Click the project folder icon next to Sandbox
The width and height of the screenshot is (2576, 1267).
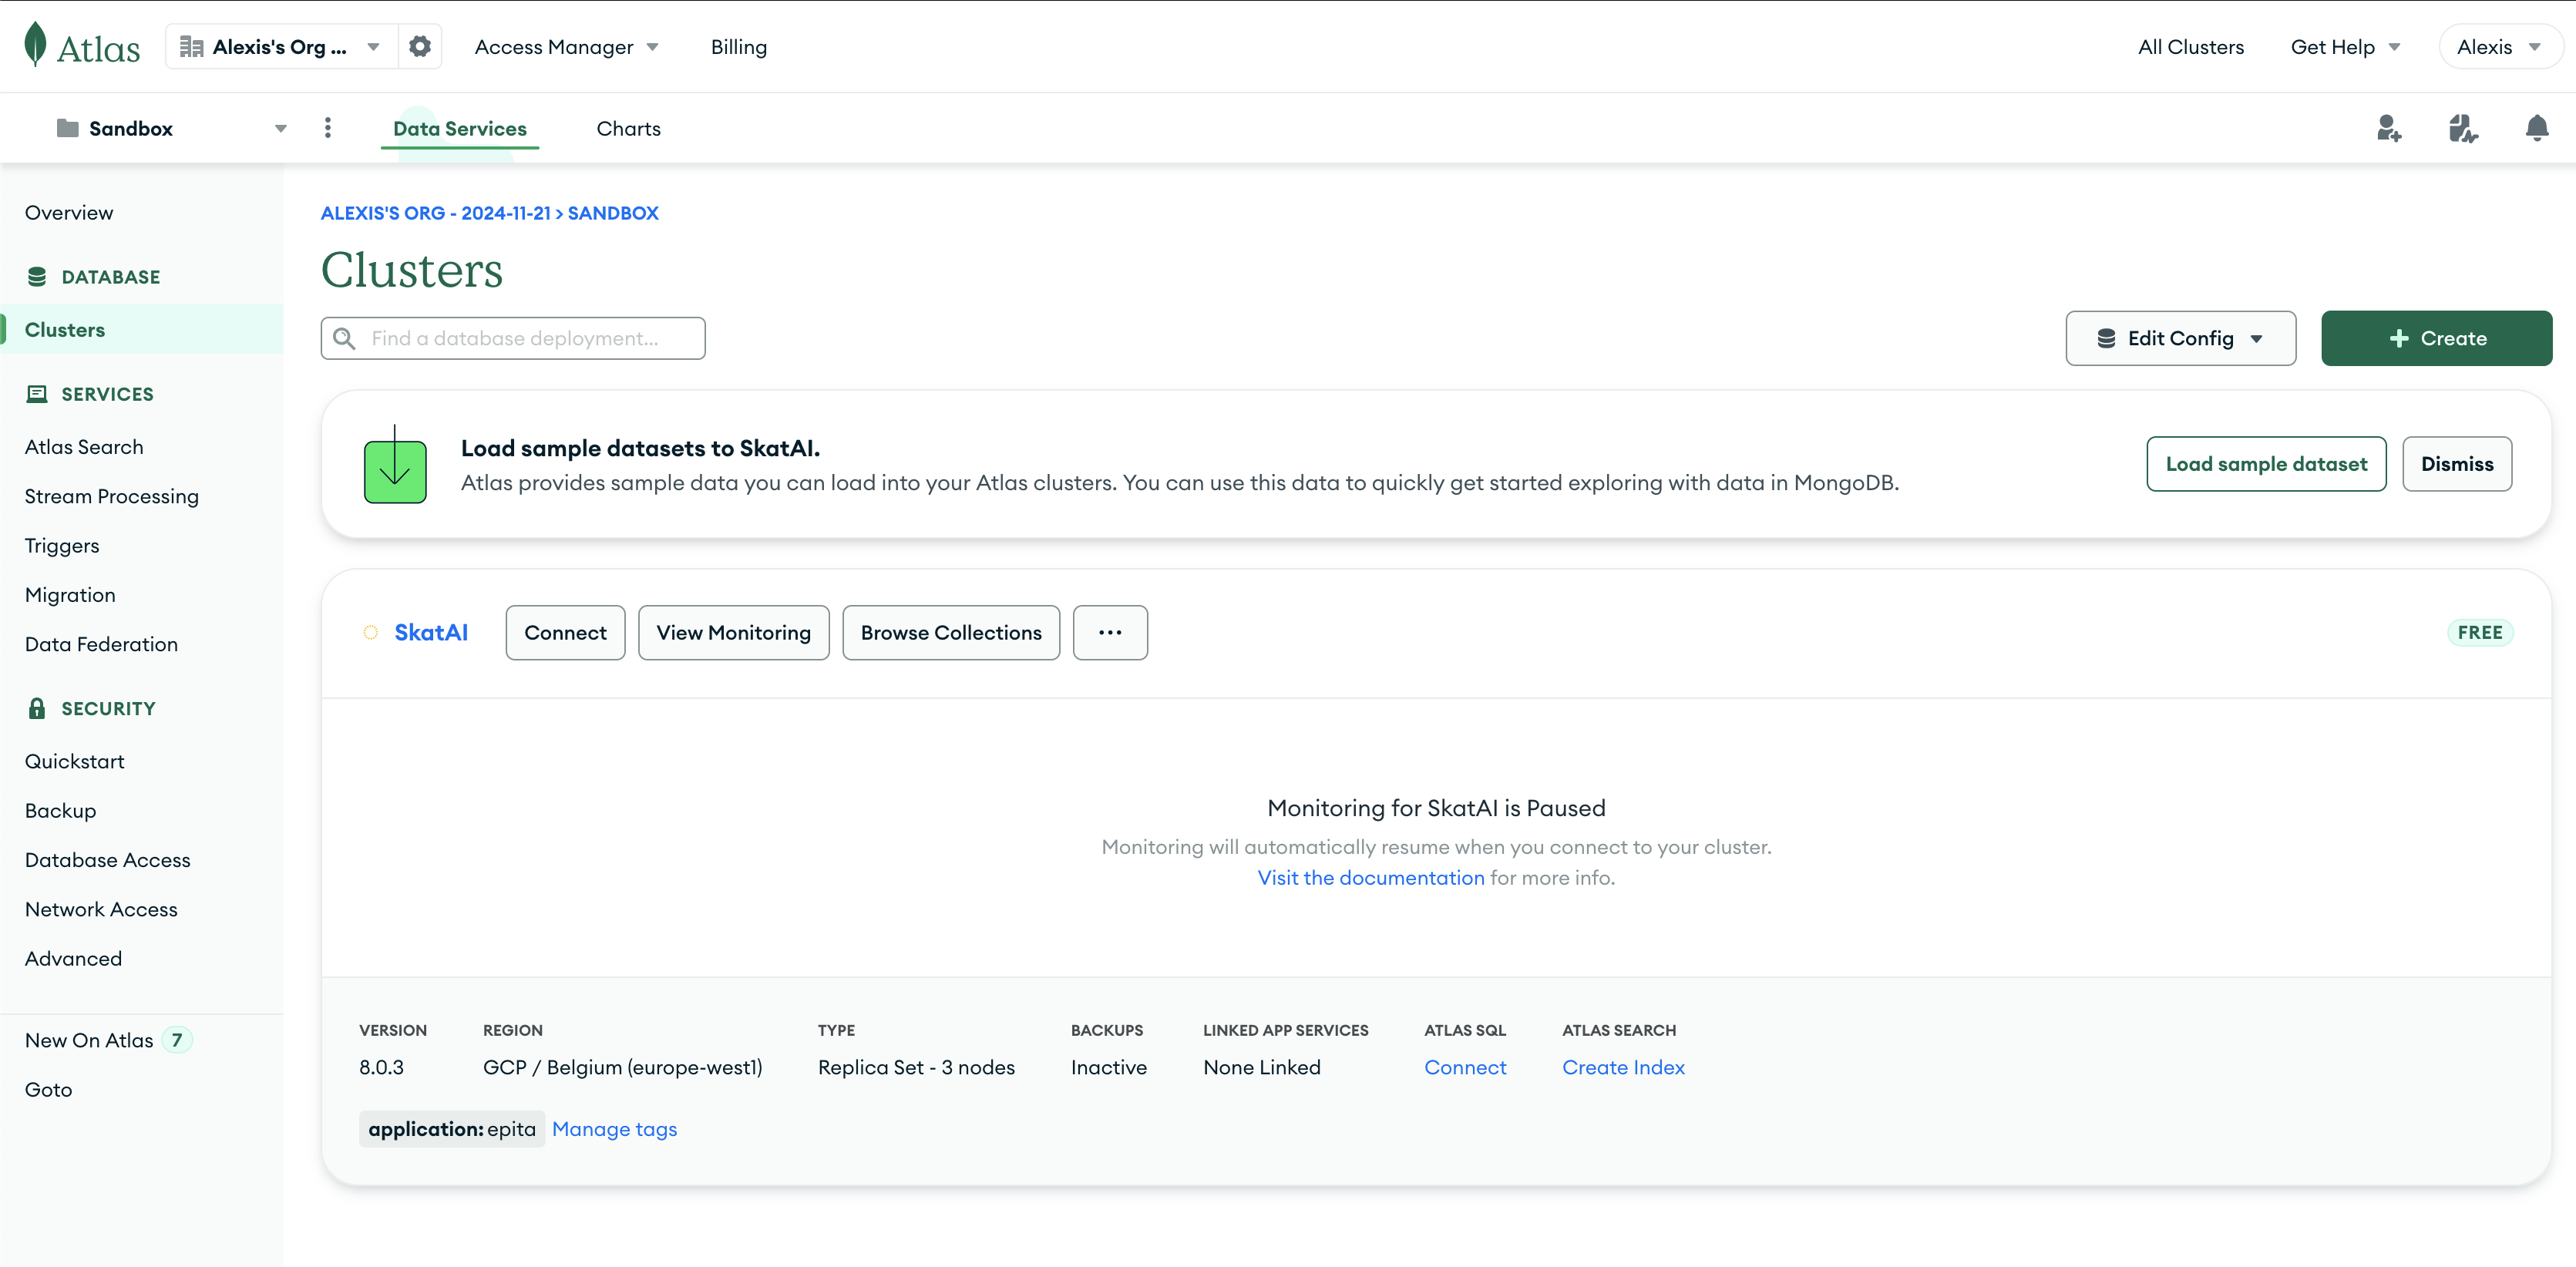pos(67,128)
